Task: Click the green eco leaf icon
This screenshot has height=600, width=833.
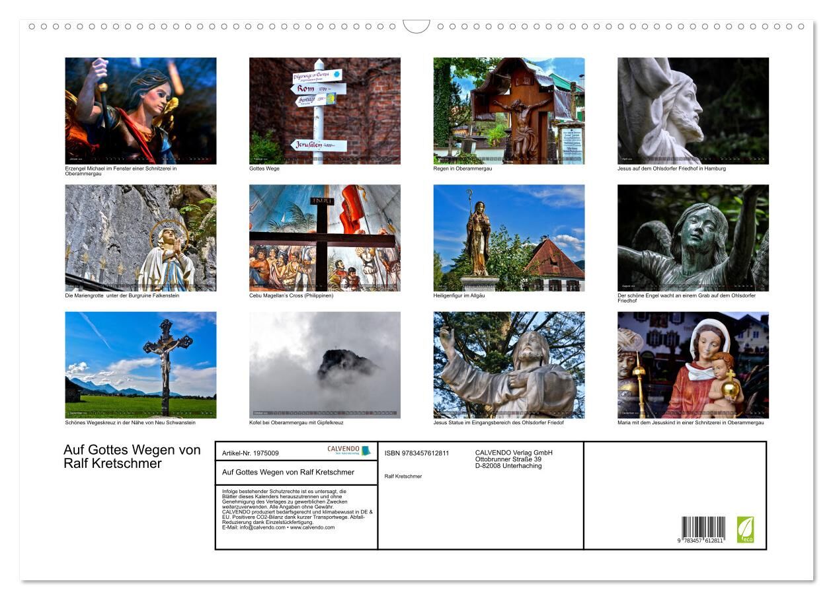Action: click(x=745, y=529)
